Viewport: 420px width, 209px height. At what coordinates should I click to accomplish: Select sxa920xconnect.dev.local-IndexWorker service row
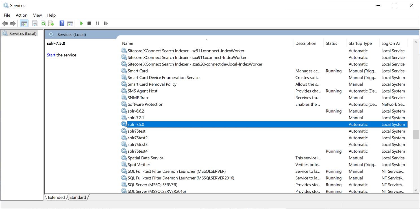coord(264,64)
